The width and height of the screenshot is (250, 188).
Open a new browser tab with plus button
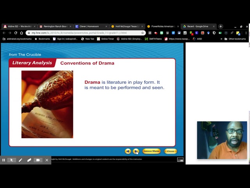point(221,26)
